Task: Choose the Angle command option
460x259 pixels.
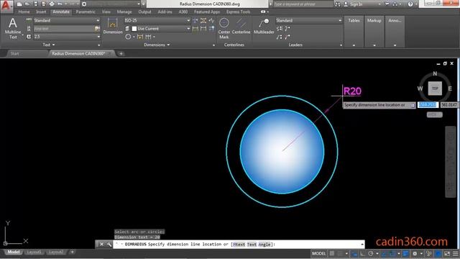Action: click(x=264, y=245)
